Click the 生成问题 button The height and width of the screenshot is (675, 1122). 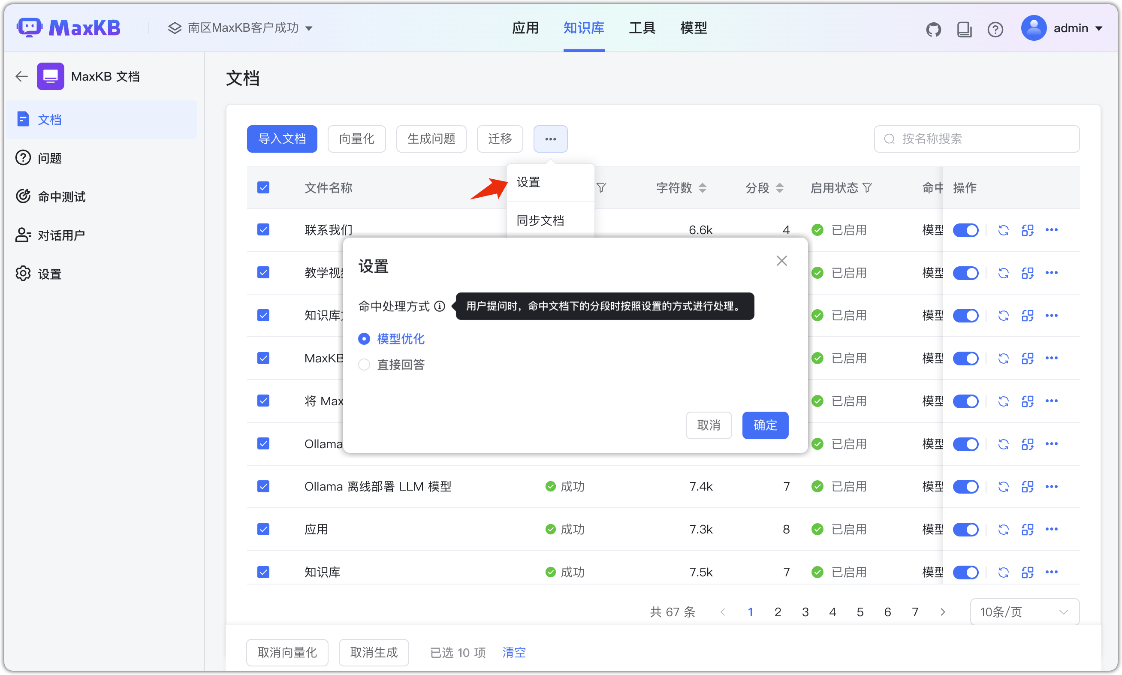click(x=431, y=139)
